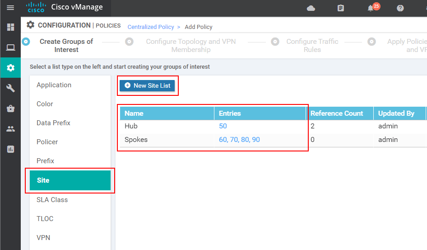Click the Configure Traffic Rules step
427x250 pixels.
point(312,45)
